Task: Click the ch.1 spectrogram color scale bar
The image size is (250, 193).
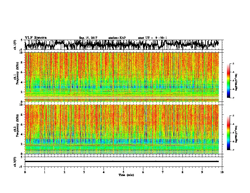Action: (229, 81)
